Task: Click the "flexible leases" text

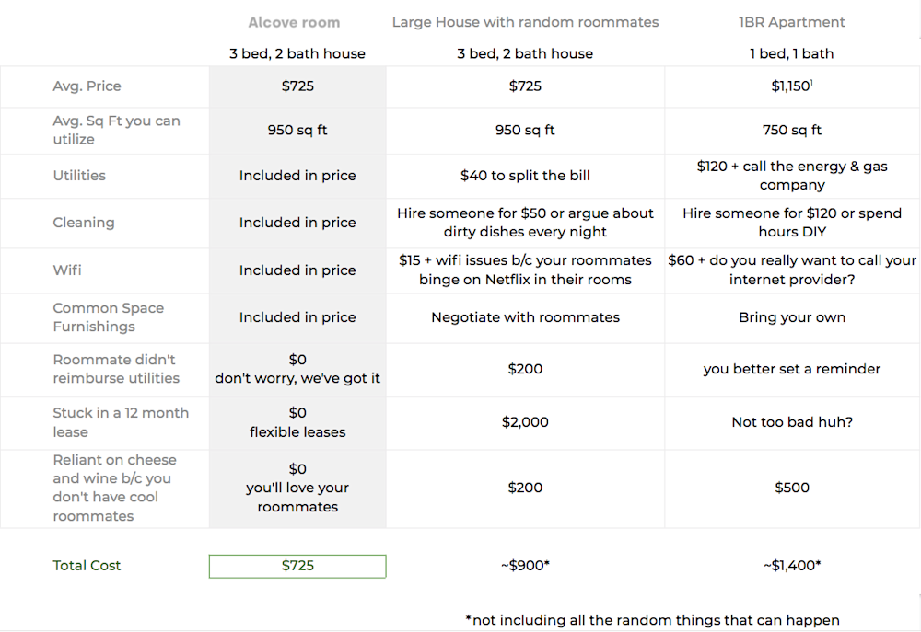Action: (x=297, y=432)
